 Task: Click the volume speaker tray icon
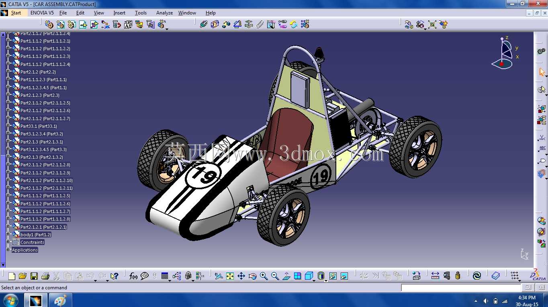coord(486,301)
